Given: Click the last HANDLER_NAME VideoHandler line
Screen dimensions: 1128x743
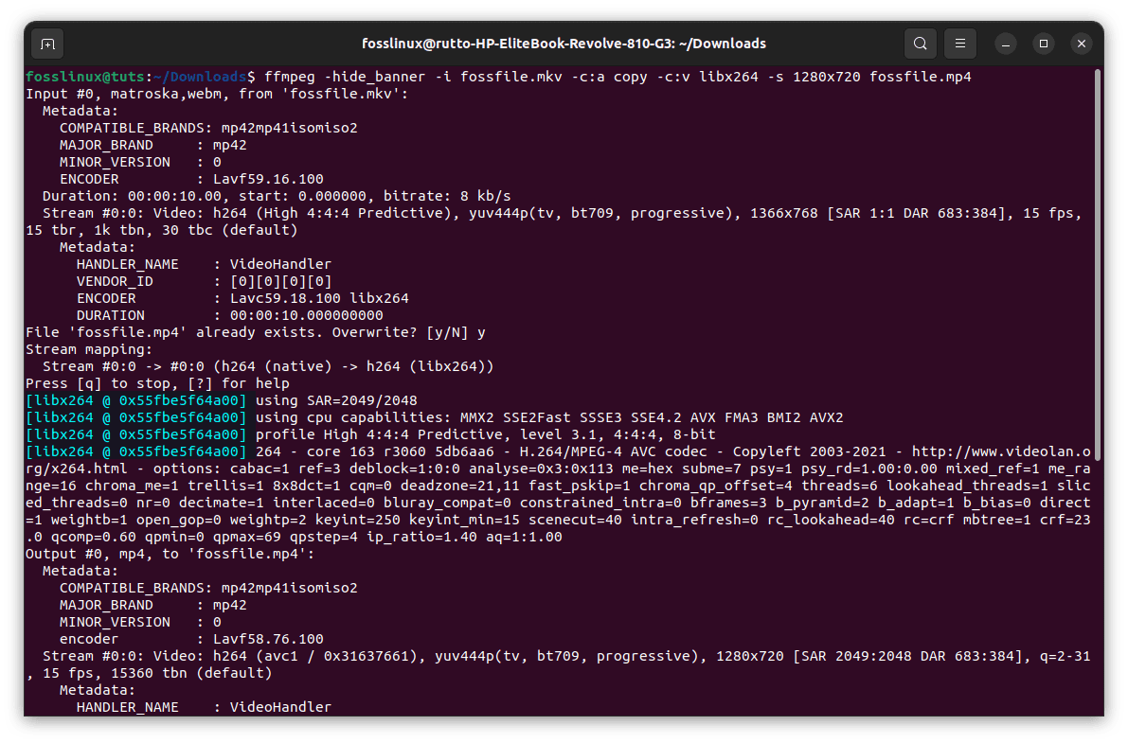Looking at the screenshot, I should coord(205,708).
